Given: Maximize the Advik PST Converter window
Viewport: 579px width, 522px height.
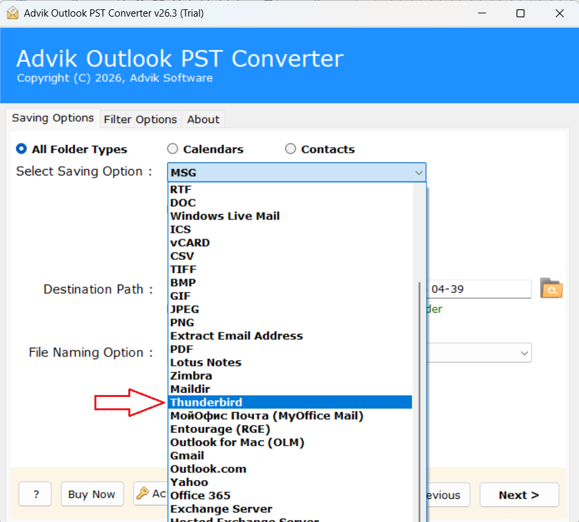Looking at the screenshot, I should 521,13.
